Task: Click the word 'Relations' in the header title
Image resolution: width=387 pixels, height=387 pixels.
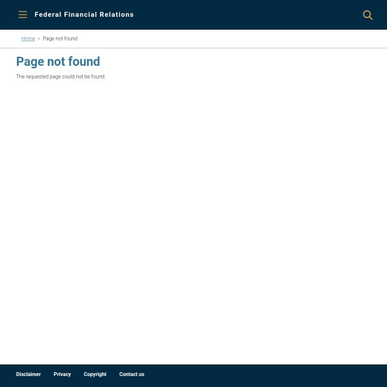Action: pyautogui.click(x=117, y=15)
